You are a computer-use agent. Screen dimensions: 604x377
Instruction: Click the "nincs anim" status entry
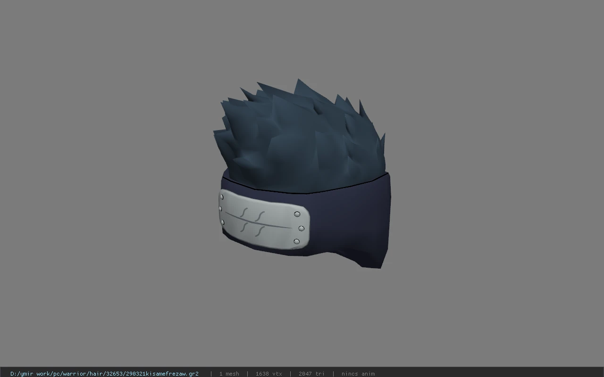click(358, 374)
